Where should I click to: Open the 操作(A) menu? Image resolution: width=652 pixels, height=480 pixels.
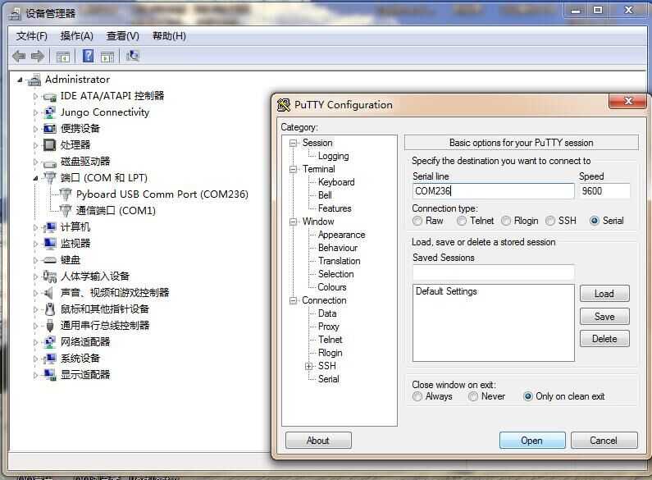[x=76, y=36]
